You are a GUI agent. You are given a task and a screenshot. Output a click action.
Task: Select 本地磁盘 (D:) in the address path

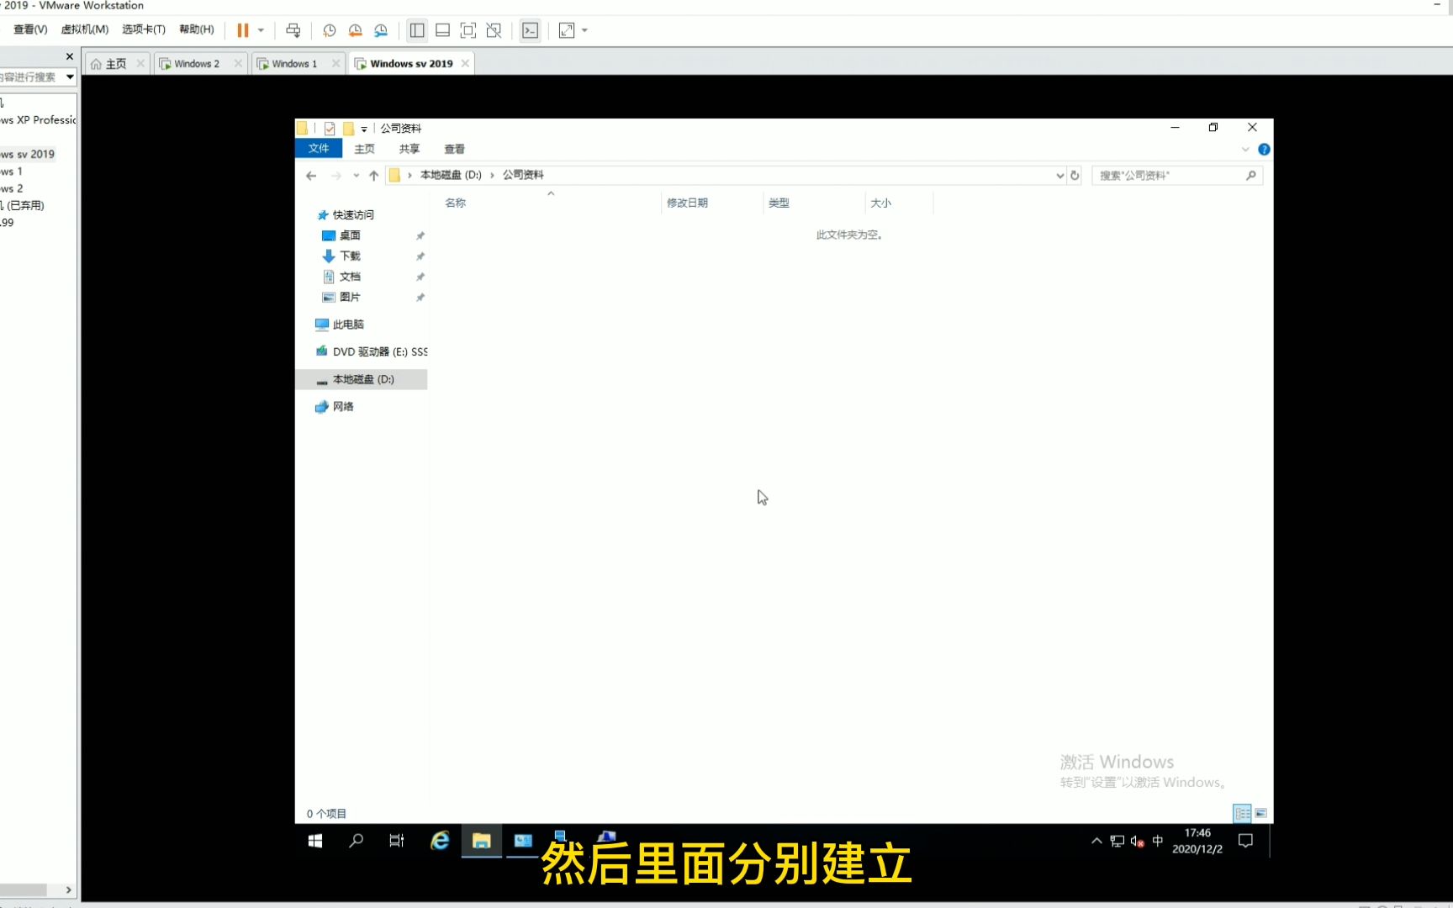click(451, 175)
